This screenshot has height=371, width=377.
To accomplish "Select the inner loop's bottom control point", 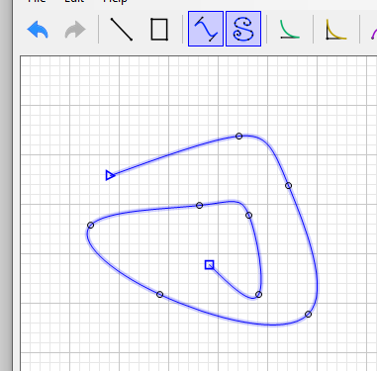I will pos(259,295).
